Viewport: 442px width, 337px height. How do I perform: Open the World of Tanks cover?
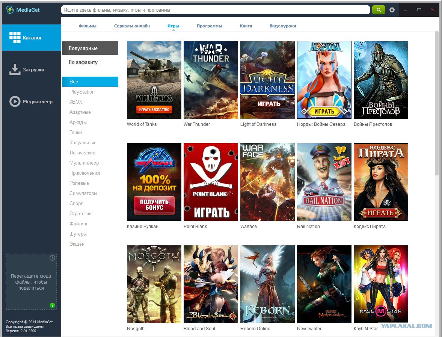[154, 80]
